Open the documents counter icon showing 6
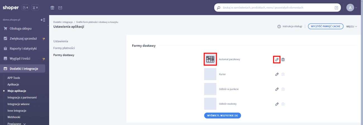The height and width of the screenshot is (125, 363). pyautogui.click(x=25, y=8)
